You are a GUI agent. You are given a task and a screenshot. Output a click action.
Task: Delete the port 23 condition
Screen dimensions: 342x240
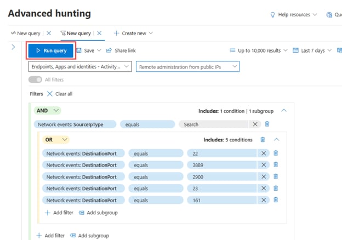(x=276, y=188)
